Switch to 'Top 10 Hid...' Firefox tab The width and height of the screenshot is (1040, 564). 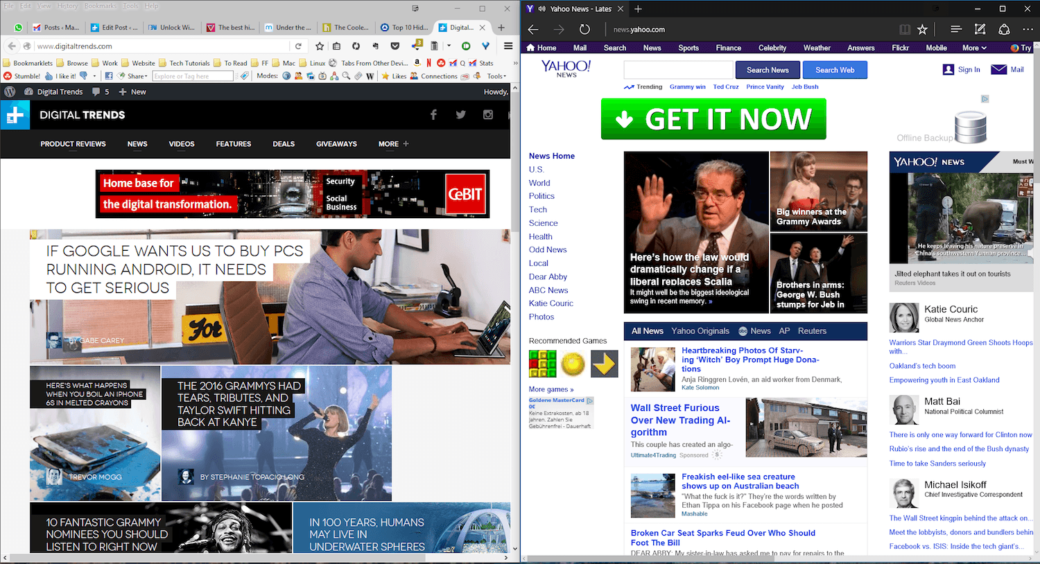point(404,28)
